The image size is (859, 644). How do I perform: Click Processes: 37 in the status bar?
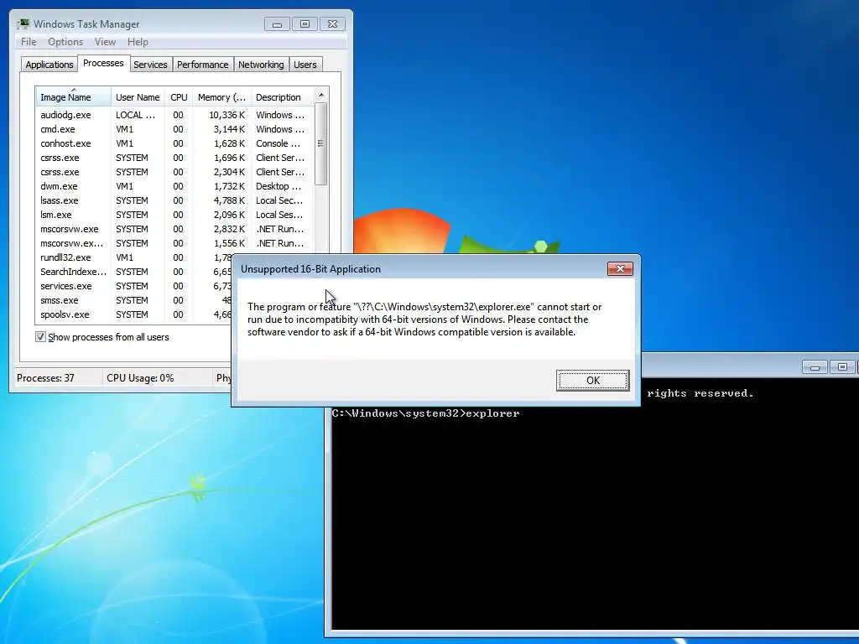tap(45, 378)
